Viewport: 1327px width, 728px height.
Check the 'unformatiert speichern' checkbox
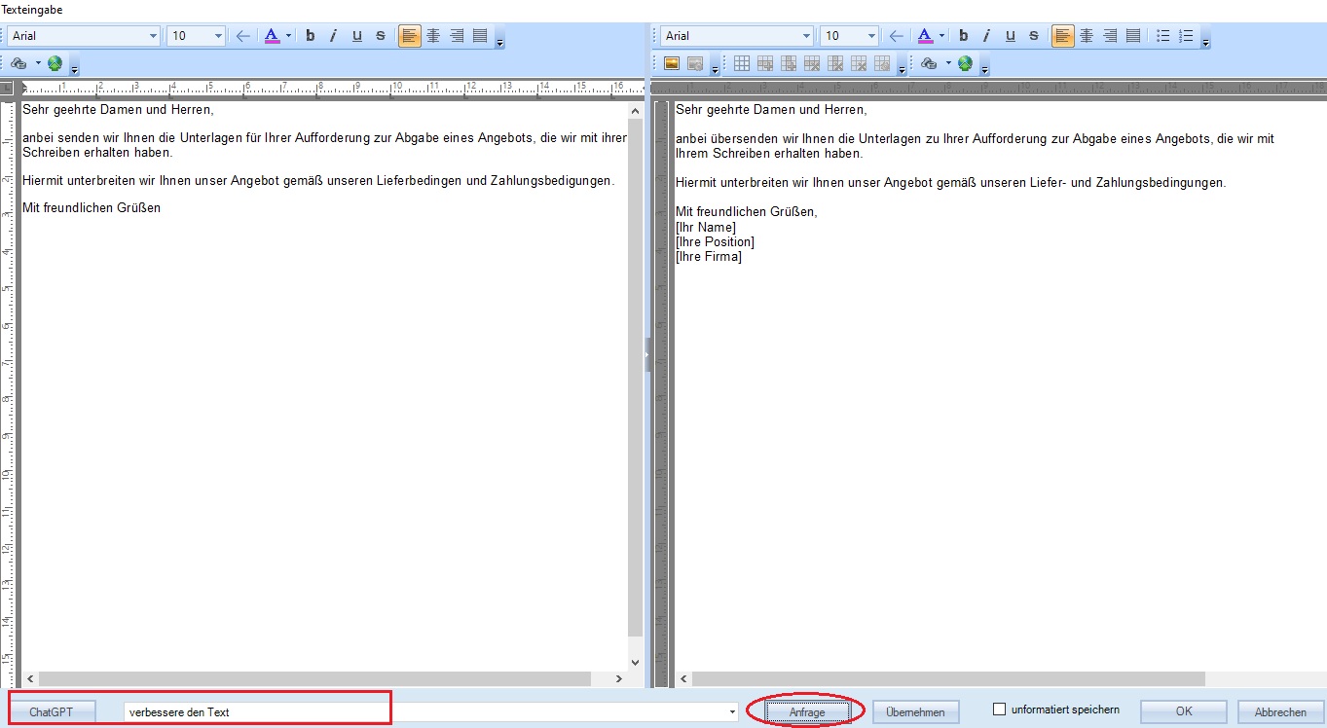[998, 710]
